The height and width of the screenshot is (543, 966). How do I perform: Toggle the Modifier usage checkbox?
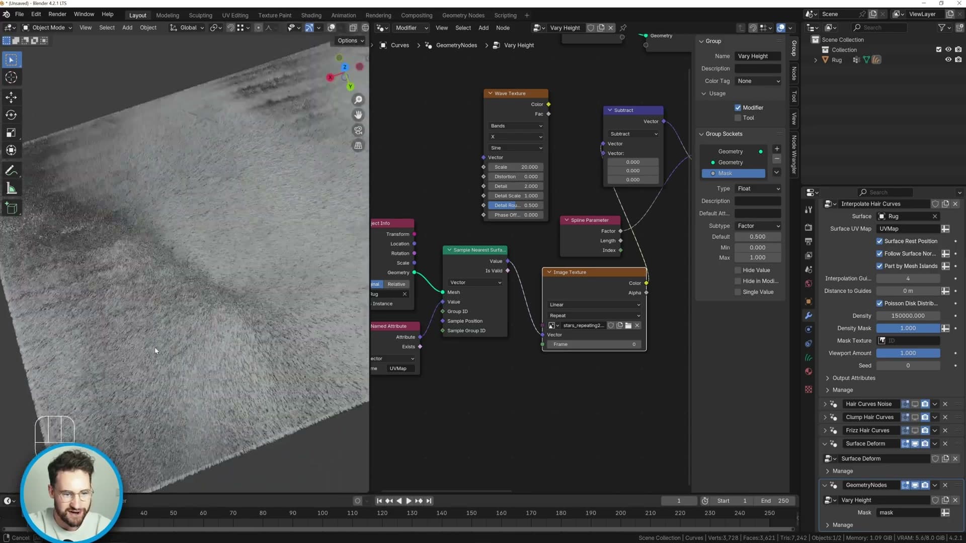point(738,108)
